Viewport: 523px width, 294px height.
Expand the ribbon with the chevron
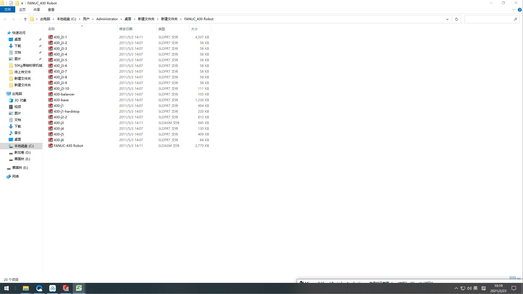(514, 10)
